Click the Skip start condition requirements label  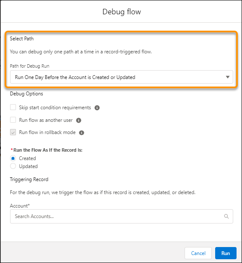(55, 108)
